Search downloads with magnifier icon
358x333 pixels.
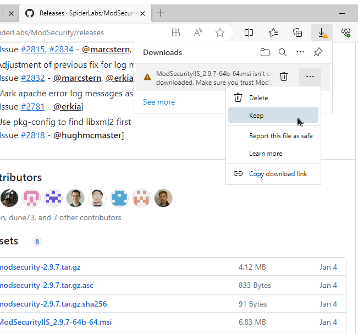[283, 52]
